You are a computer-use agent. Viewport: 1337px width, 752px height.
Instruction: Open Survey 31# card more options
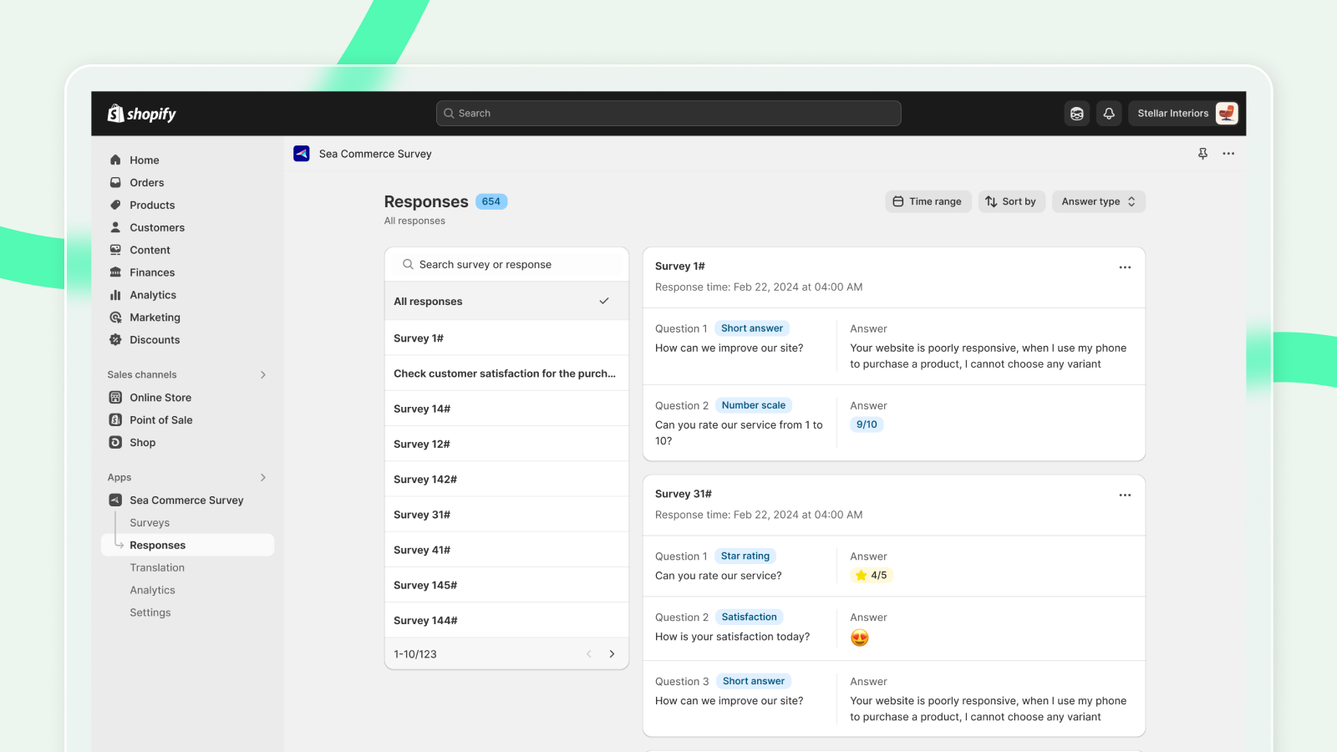pyautogui.click(x=1125, y=495)
